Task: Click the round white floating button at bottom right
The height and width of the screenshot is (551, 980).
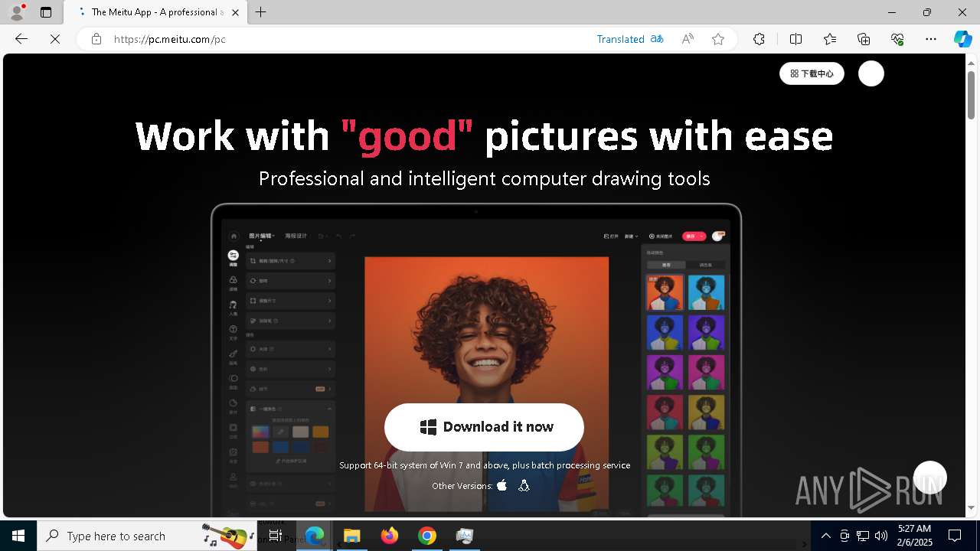Action: coord(930,478)
